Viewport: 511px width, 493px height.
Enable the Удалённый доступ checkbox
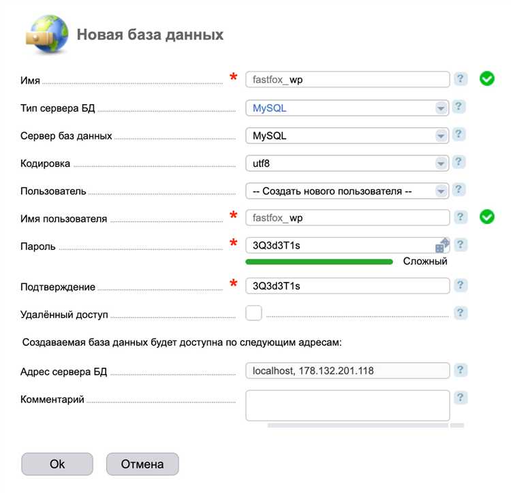coord(253,313)
